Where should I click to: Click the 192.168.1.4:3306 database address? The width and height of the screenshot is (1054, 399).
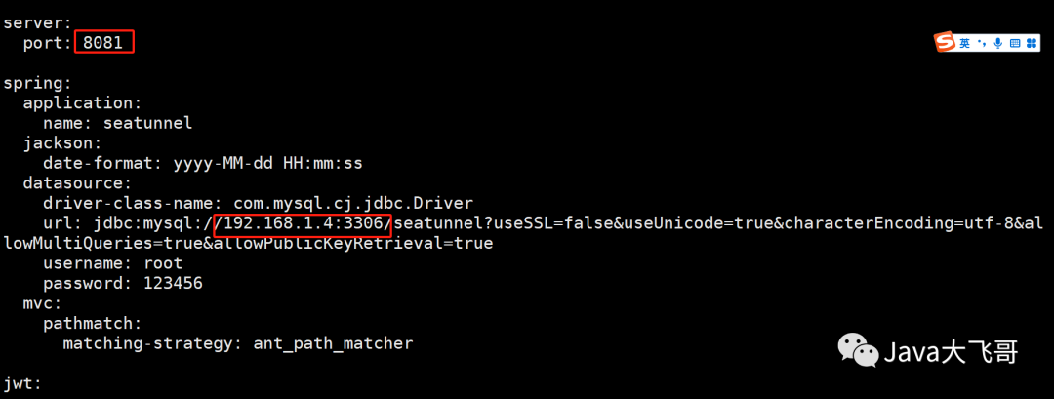(303, 223)
